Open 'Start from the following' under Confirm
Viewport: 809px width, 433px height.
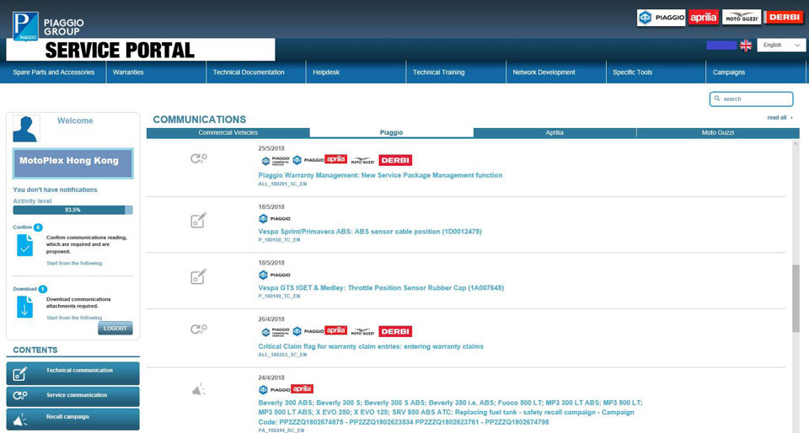pos(74,264)
